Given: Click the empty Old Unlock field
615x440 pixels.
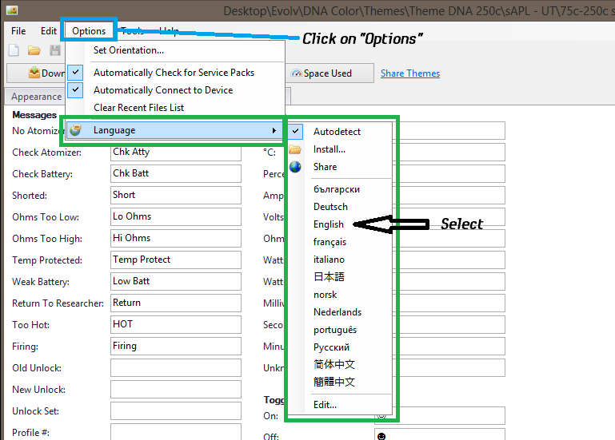Looking at the screenshot, I should tap(176, 367).
